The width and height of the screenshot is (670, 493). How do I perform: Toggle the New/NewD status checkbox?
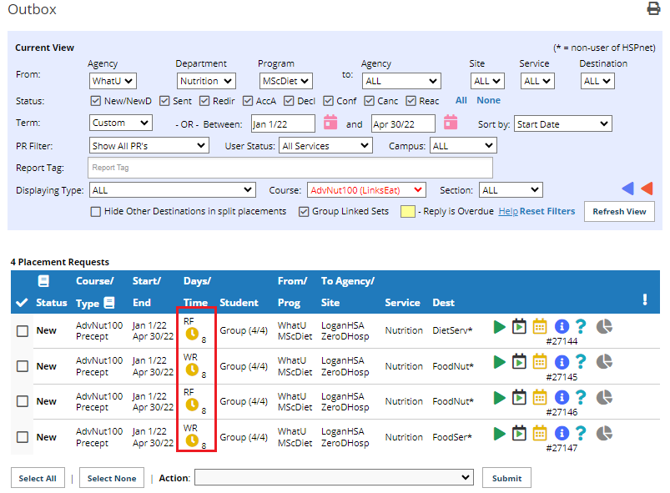coord(96,101)
